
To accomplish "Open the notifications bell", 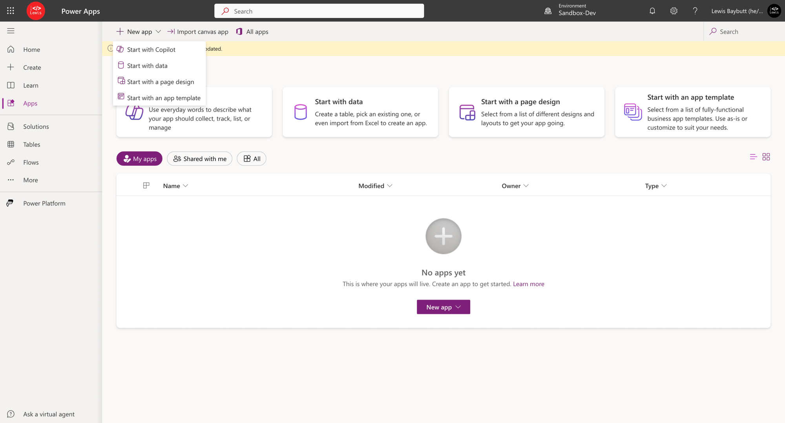I will pyautogui.click(x=652, y=11).
